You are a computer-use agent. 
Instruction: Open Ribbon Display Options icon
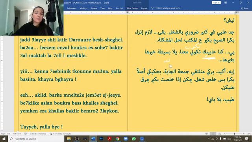pyautogui.click(x=226, y=3)
